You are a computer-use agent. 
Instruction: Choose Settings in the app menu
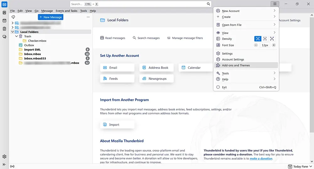[246, 53]
